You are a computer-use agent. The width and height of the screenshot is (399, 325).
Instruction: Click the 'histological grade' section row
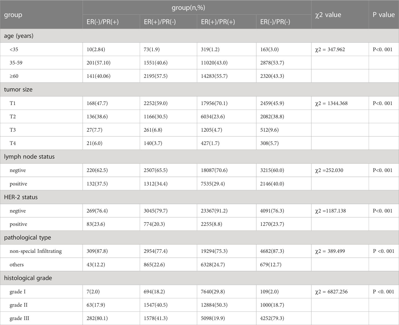point(199,278)
